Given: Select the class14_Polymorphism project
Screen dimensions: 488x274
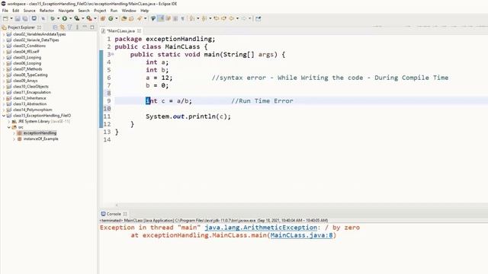Looking at the screenshot, I should point(33,110).
